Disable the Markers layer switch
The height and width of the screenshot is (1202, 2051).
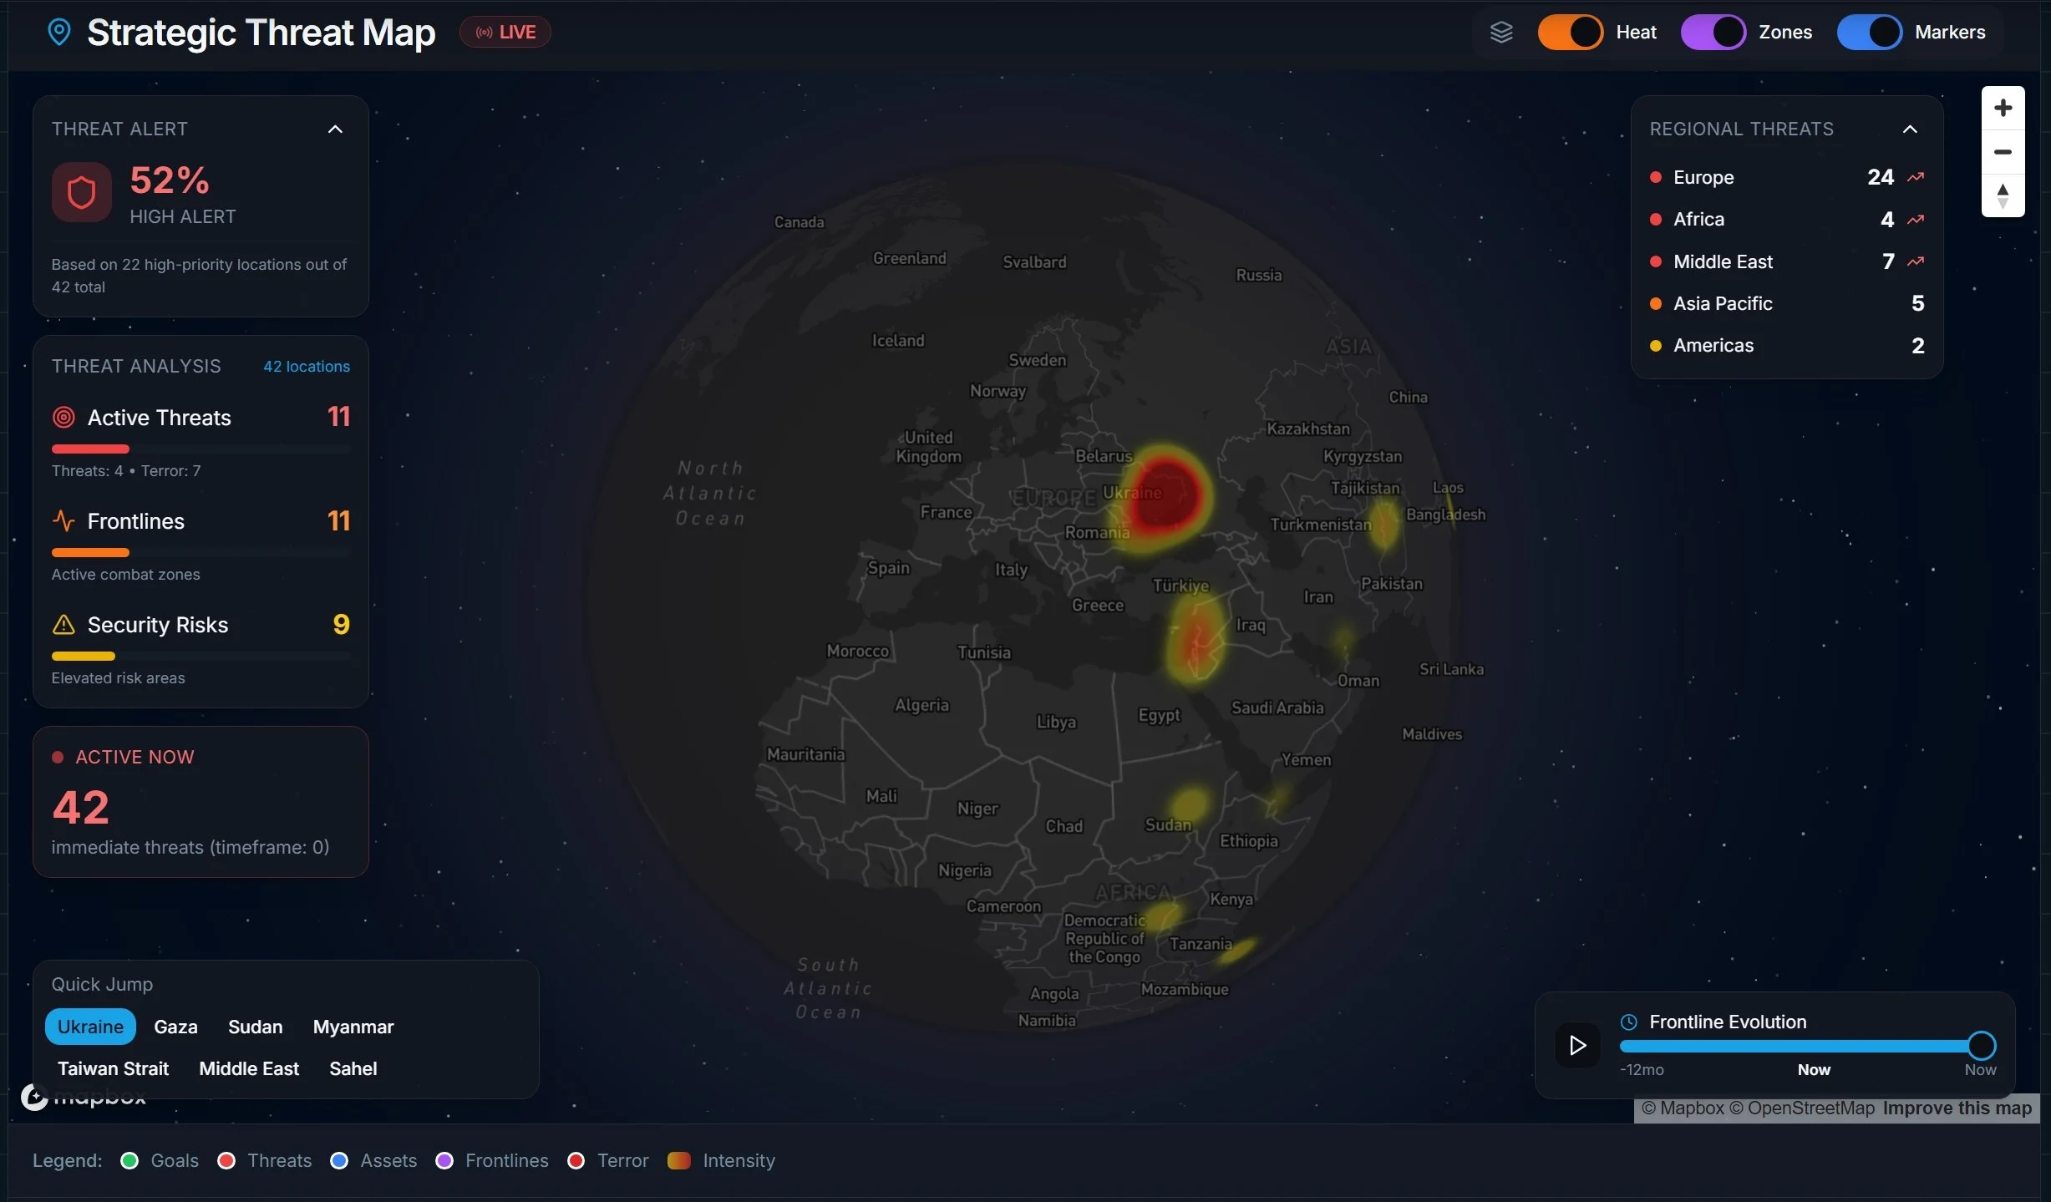pyautogui.click(x=1869, y=33)
